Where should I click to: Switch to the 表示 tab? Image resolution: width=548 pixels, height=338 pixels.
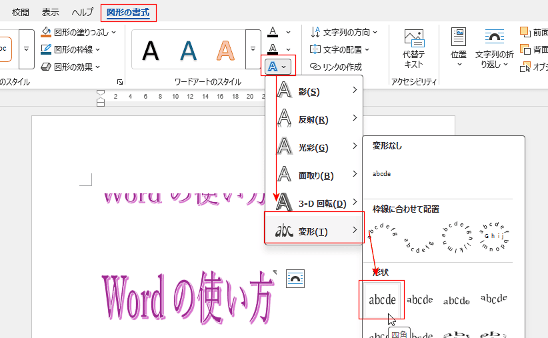[x=50, y=12]
